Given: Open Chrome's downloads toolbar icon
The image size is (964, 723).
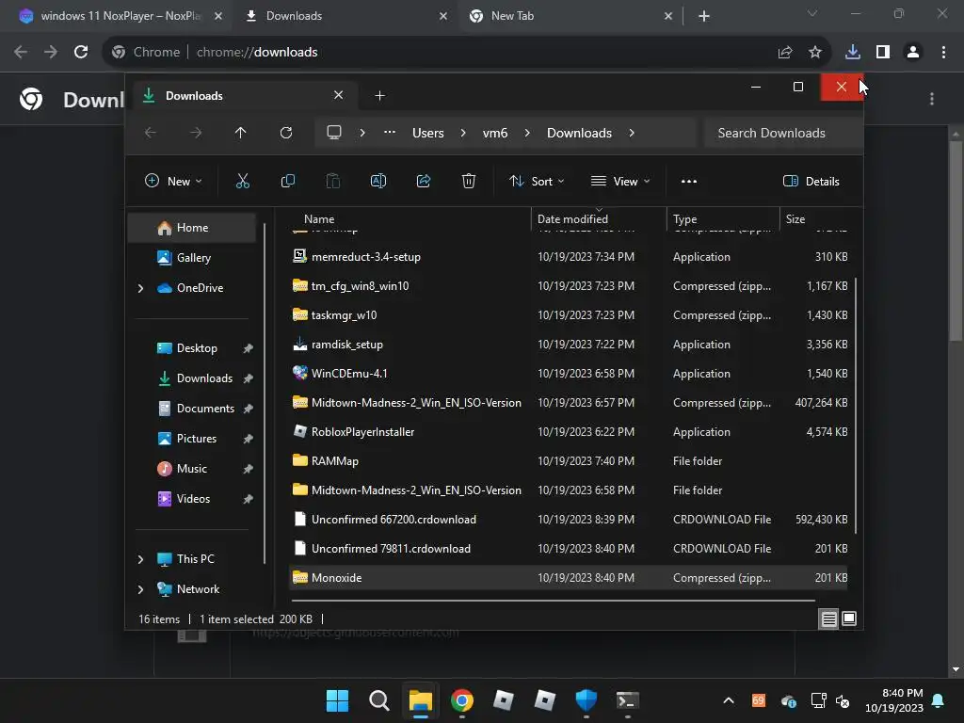Looking at the screenshot, I should (x=852, y=53).
